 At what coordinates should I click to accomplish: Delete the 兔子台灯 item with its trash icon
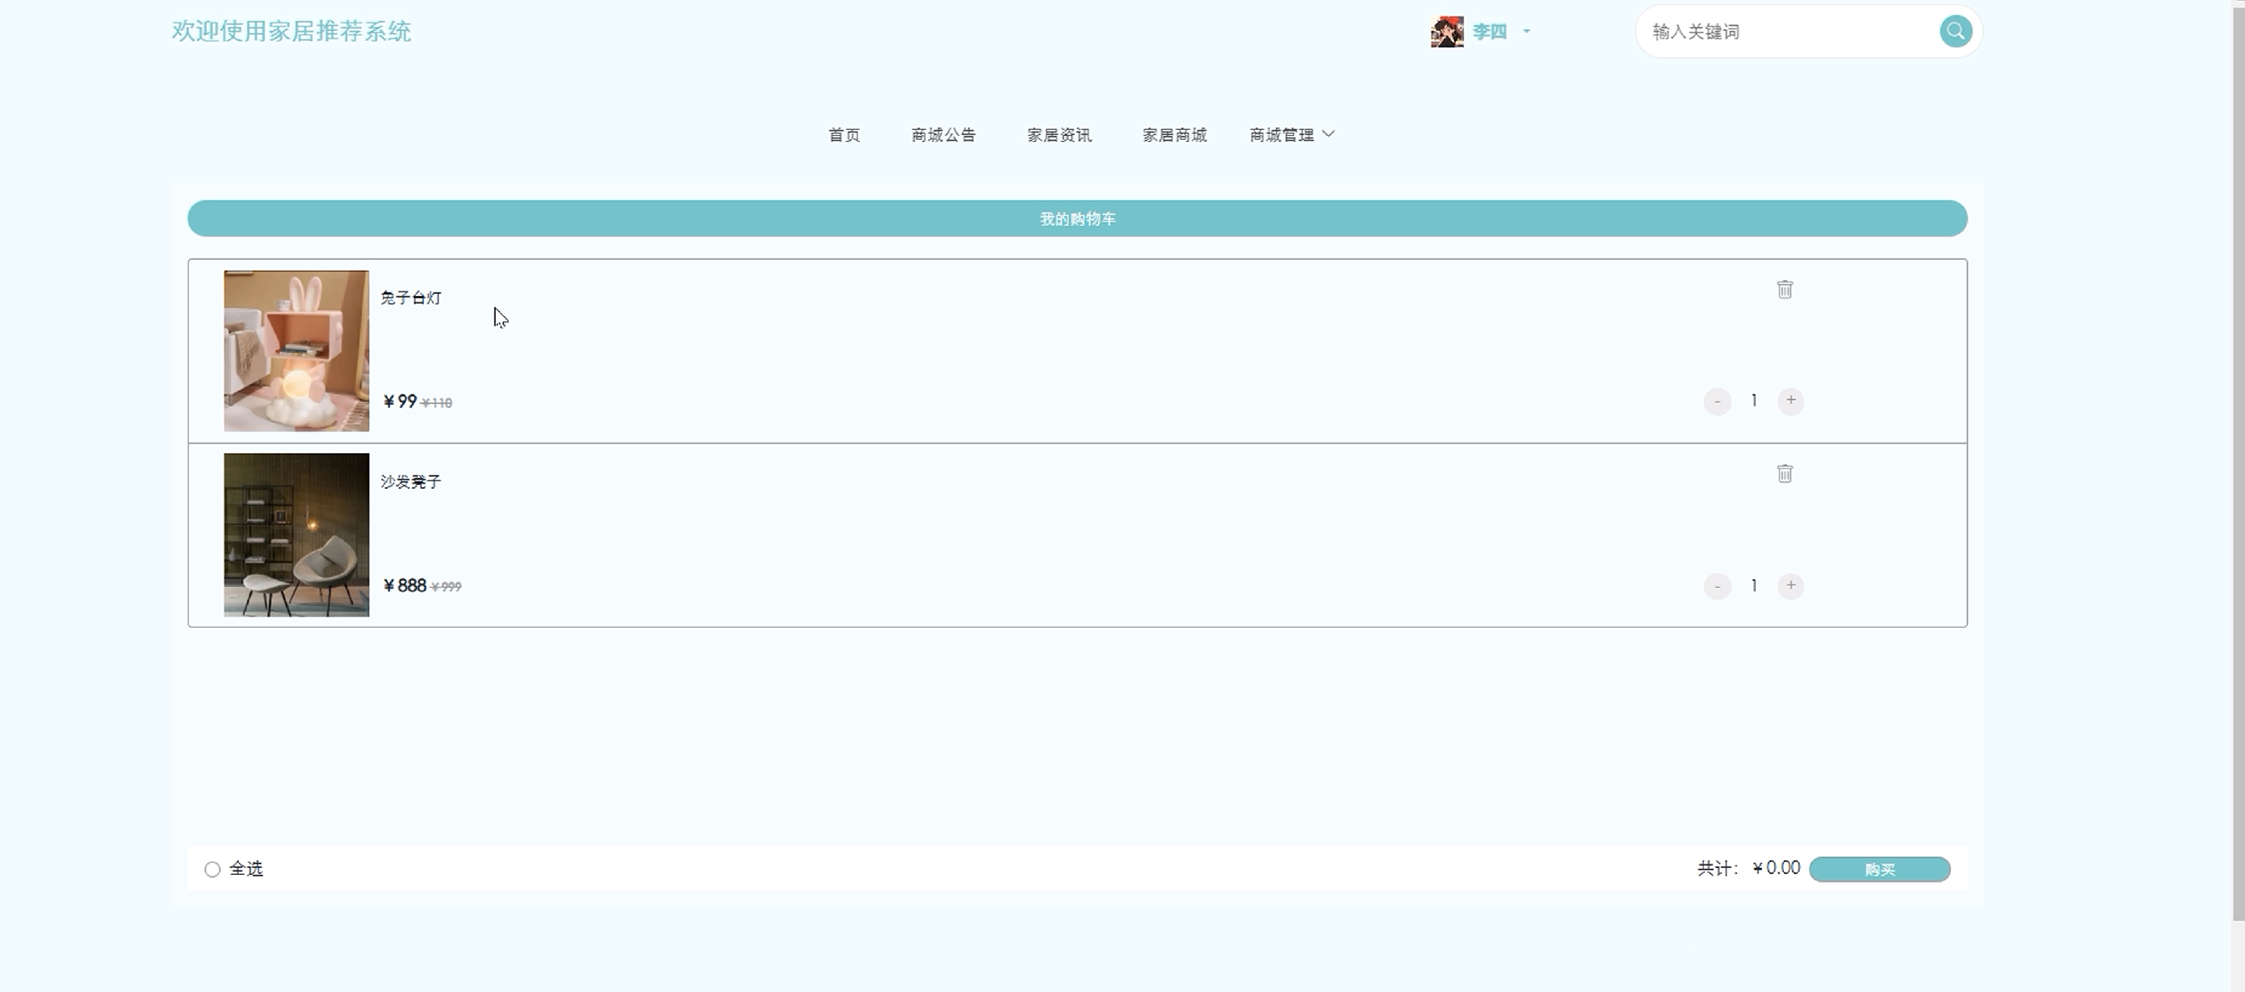(x=1784, y=289)
